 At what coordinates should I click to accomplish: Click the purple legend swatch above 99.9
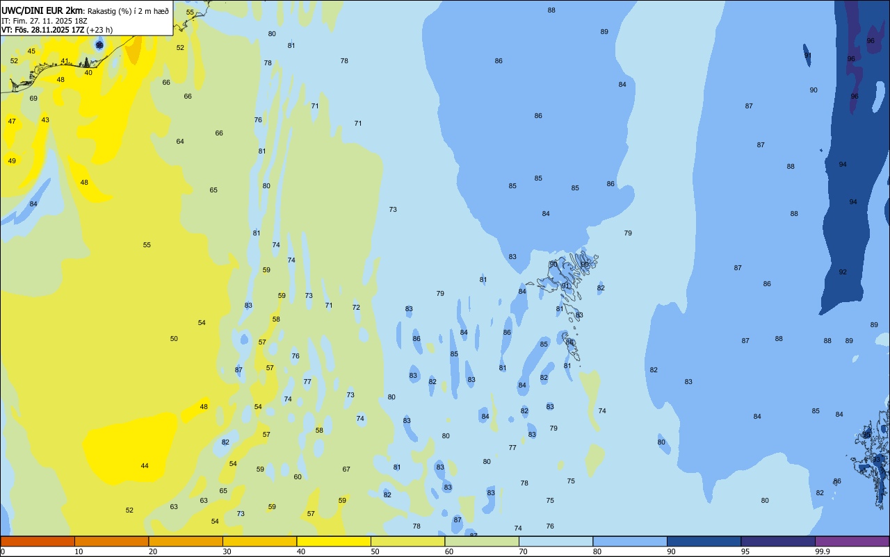coord(852,541)
